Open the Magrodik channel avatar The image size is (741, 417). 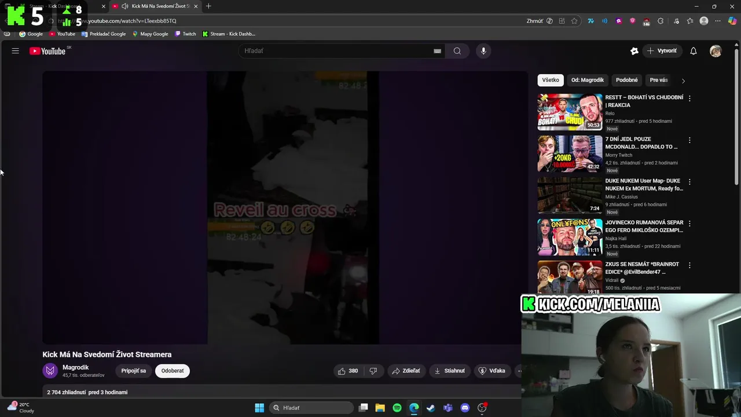(50, 371)
